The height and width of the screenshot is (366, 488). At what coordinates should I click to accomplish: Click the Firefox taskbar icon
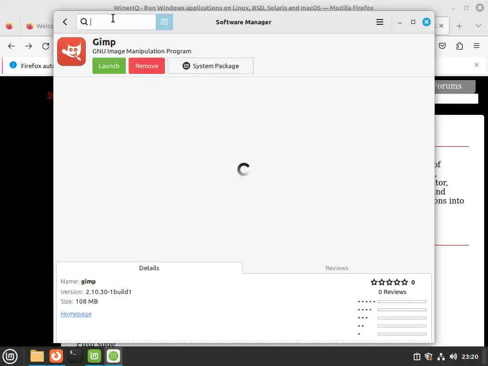click(56, 356)
